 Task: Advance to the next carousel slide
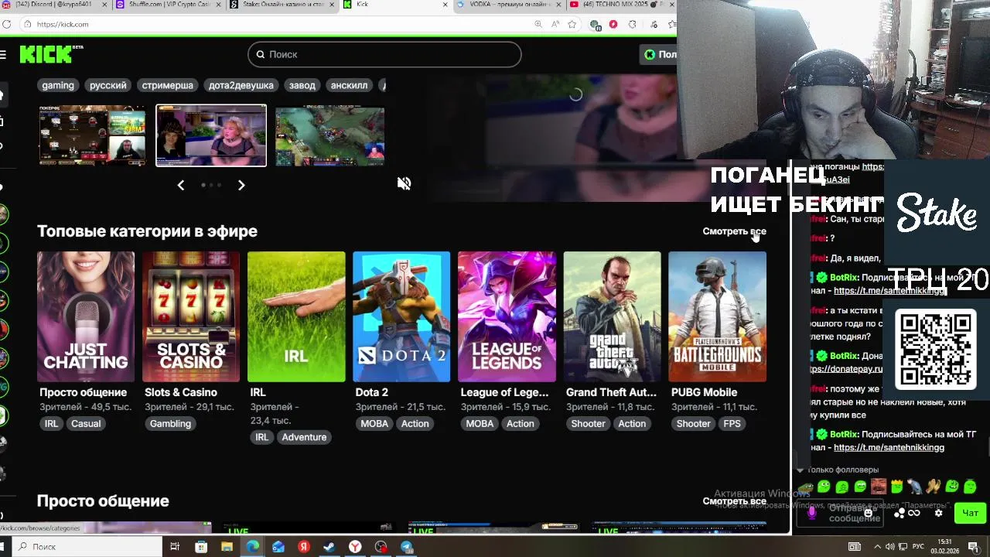pyautogui.click(x=241, y=185)
